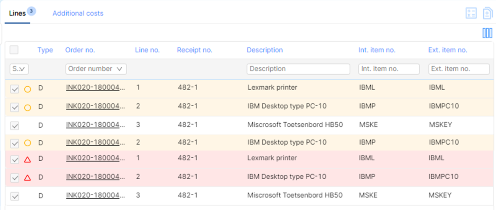Sort by the Description column header
The image size is (496, 210).
tap(265, 50)
